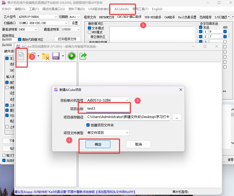The height and width of the screenshot is (196, 234).
Task: Open the 项目文件类型 dropdown
Action: 108,132
